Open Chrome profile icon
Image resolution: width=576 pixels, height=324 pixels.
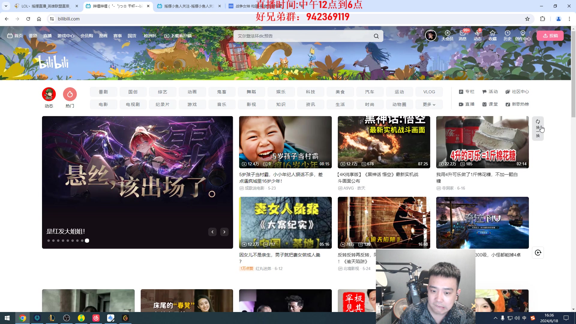point(559,19)
